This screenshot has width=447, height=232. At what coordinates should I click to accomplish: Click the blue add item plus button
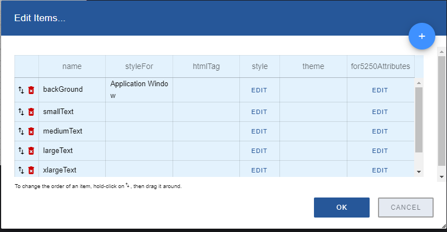tap(421, 36)
